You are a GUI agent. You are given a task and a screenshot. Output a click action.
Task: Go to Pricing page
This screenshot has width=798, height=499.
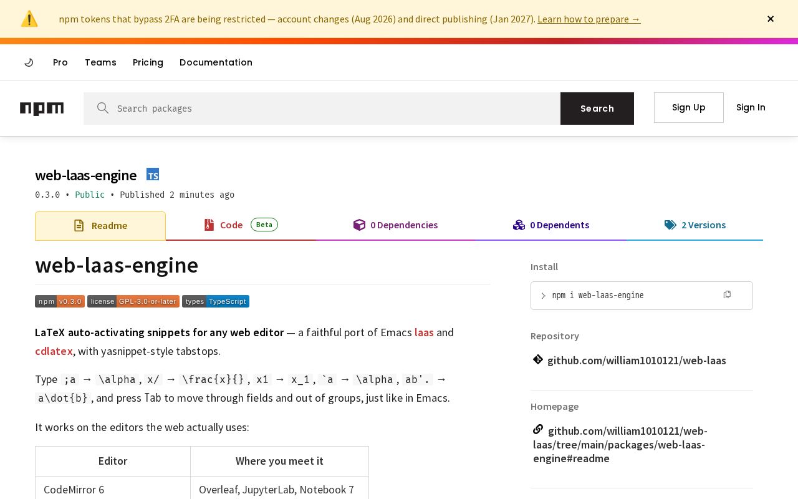[148, 62]
